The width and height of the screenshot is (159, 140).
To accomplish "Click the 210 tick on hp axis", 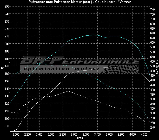I will 6,36.
